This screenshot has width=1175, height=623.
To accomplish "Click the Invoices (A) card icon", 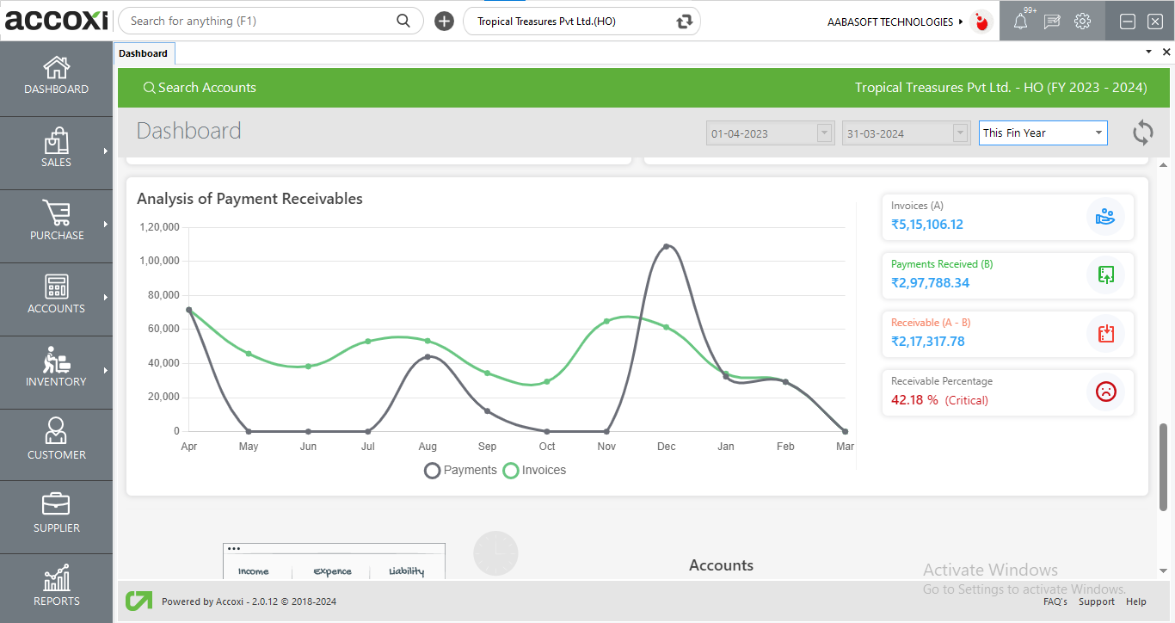I will pos(1105,217).
